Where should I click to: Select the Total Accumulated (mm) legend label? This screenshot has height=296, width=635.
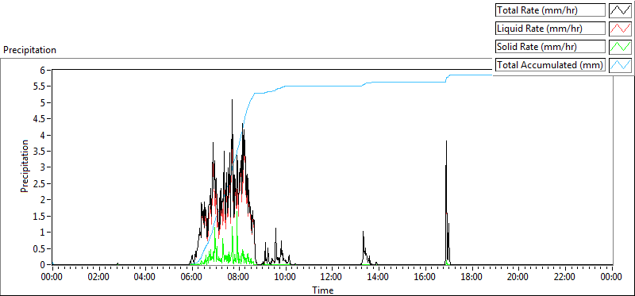point(550,65)
